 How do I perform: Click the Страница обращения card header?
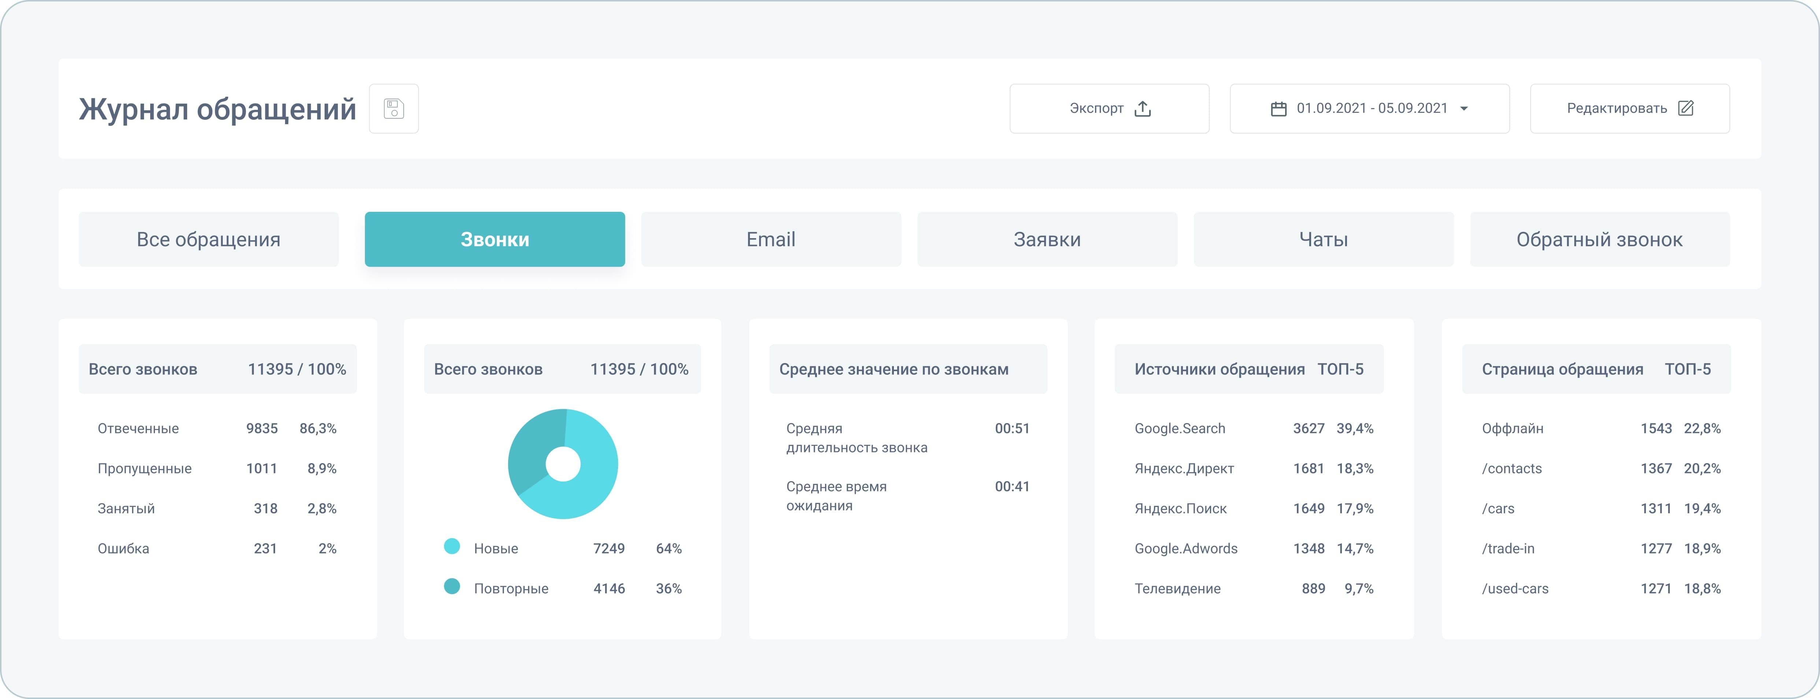click(1596, 369)
